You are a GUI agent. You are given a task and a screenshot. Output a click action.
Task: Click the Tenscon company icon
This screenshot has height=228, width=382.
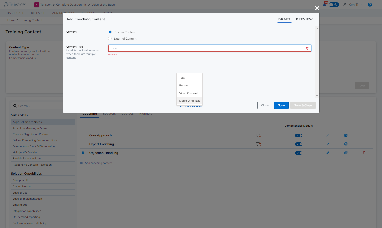coord(37,5)
